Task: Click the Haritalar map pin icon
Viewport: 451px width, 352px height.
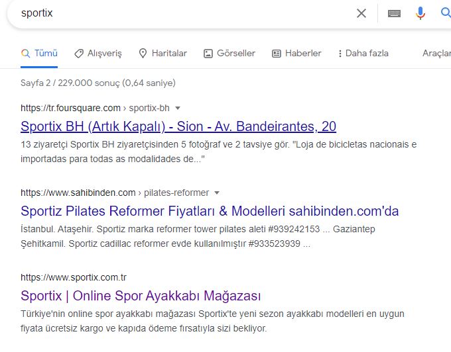Action: click(x=143, y=54)
